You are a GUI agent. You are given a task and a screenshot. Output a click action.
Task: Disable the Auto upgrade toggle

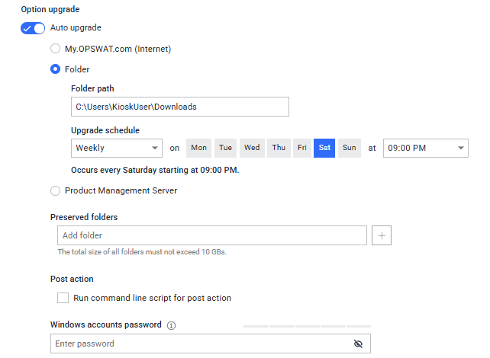(x=33, y=28)
